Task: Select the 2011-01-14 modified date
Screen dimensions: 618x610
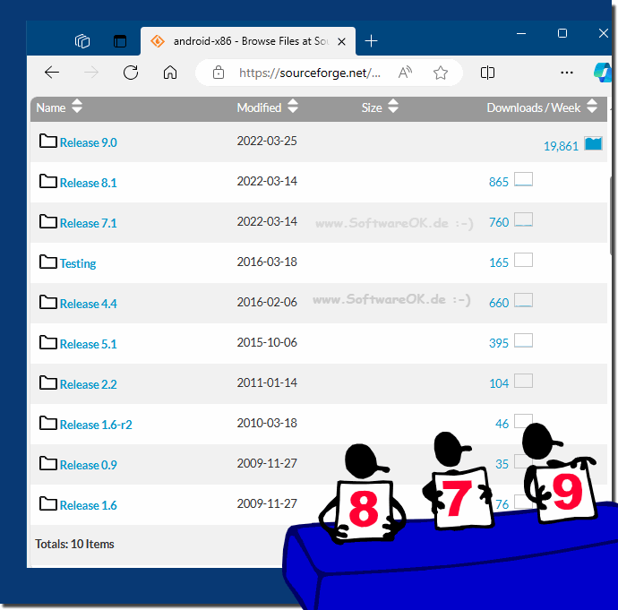Action: pyautogui.click(x=267, y=383)
